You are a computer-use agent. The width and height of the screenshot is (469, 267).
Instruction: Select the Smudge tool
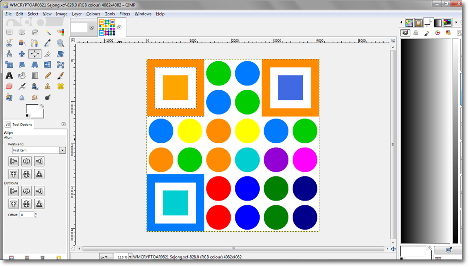pyautogui.click(x=35, y=97)
